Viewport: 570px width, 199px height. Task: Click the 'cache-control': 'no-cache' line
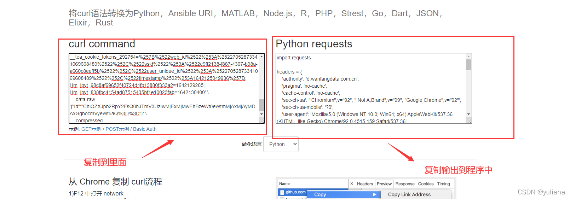click(x=311, y=93)
